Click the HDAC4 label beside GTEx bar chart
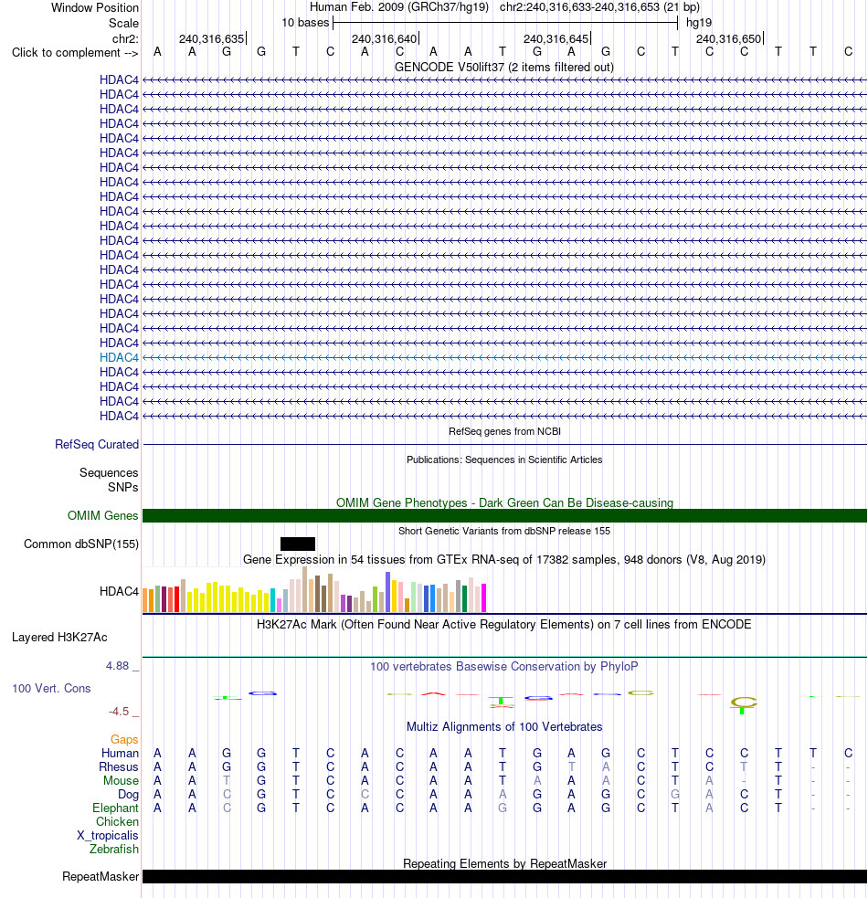868x898 pixels. pos(119,591)
